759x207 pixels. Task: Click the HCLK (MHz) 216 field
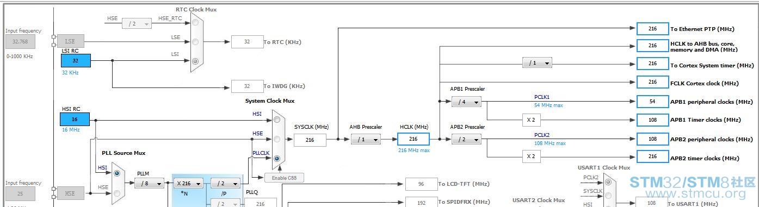pos(413,139)
